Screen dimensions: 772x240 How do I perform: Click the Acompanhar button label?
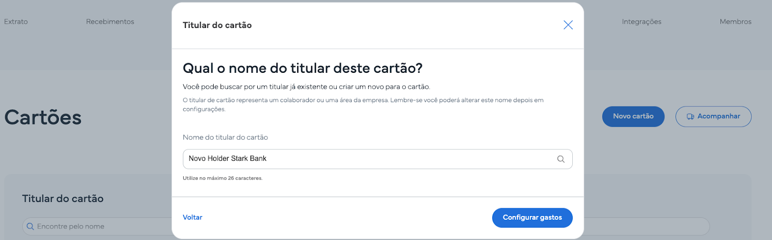(718, 116)
